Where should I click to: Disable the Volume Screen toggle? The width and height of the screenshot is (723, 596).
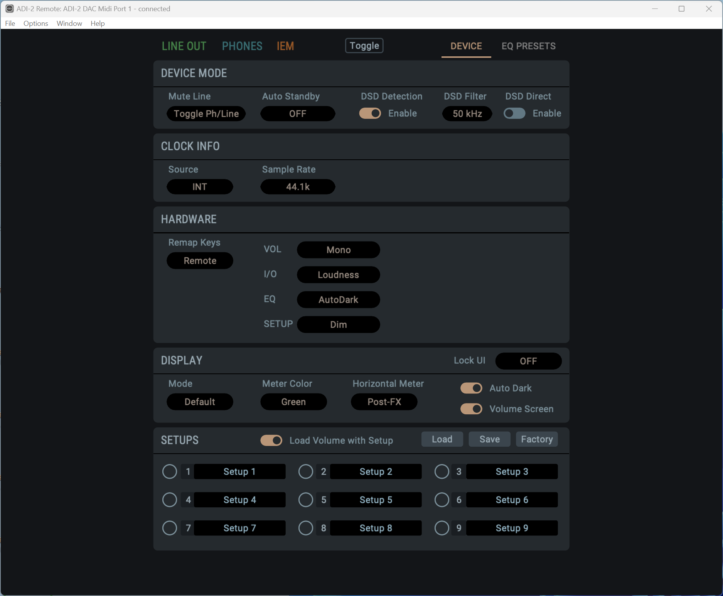click(471, 409)
